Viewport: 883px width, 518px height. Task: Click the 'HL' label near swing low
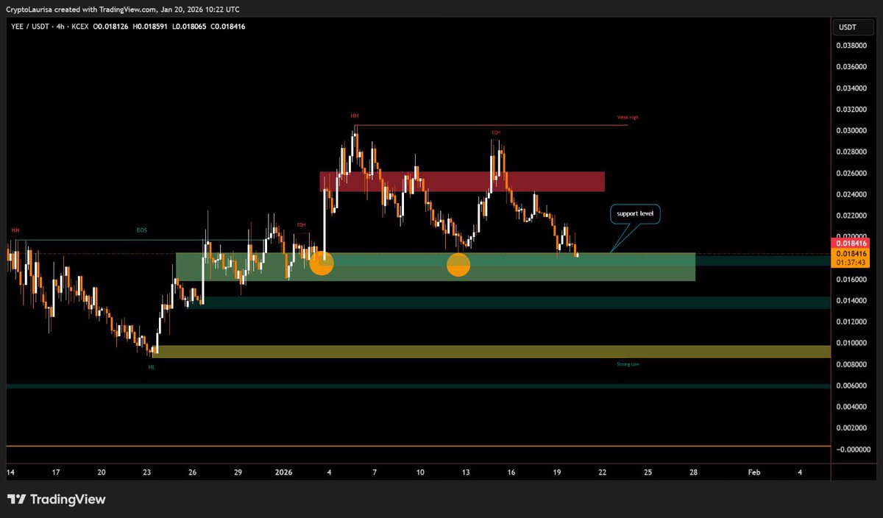[152, 366]
